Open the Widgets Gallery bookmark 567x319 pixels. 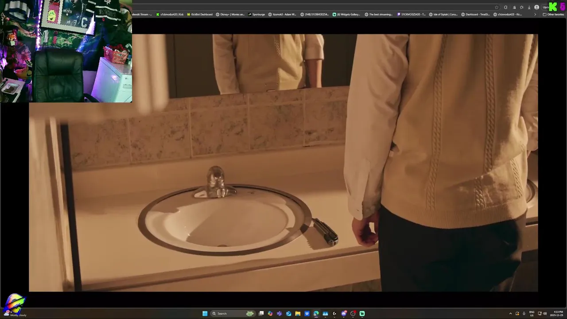[x=346, y=14]
